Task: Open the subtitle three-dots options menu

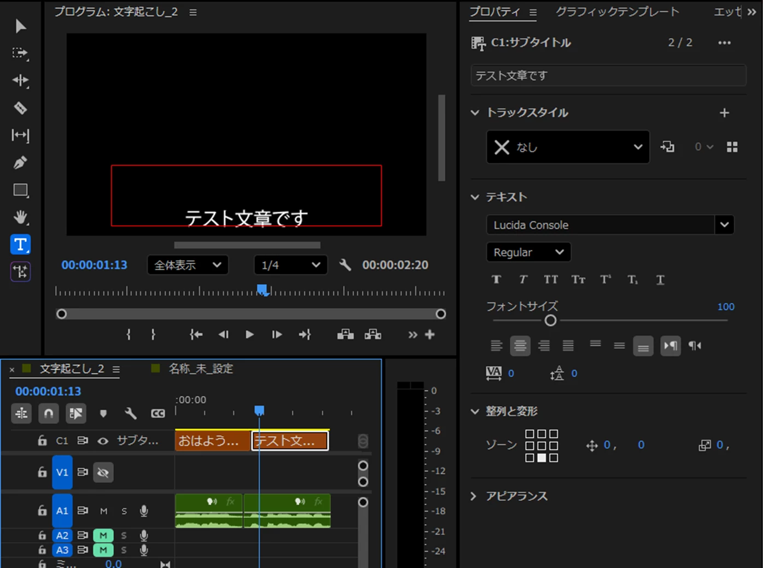Action: point(725,43)
